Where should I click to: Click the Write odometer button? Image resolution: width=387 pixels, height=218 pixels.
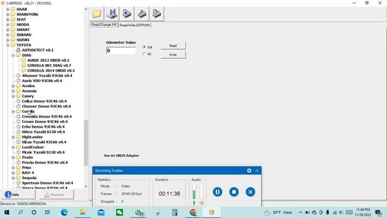click(x=173, y=54)
